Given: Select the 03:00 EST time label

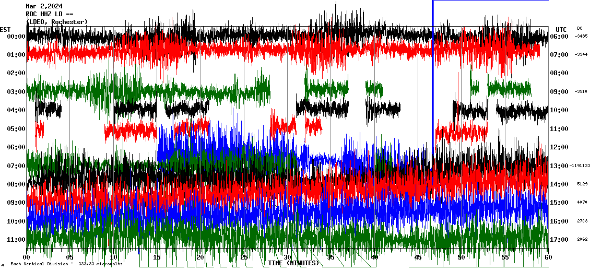Looking at the screenshot, I should click(17, 92).
